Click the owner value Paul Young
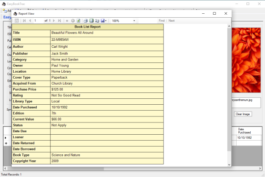Viewport: 265px width, 177px height. [60, 65]
